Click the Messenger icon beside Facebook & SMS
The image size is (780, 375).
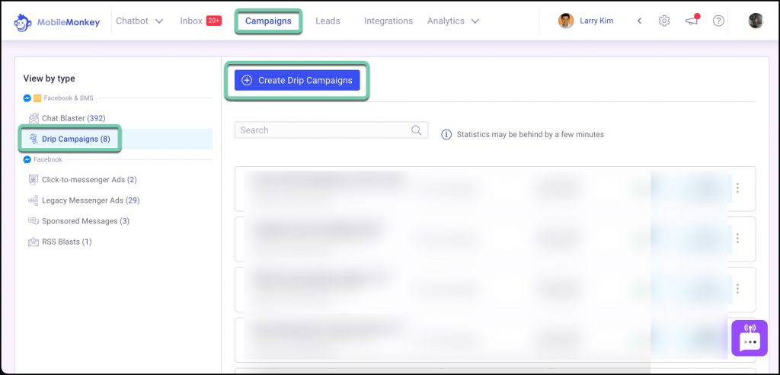[x=27, y=98]
